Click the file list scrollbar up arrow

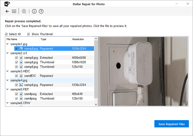click(x=96, y=39)
